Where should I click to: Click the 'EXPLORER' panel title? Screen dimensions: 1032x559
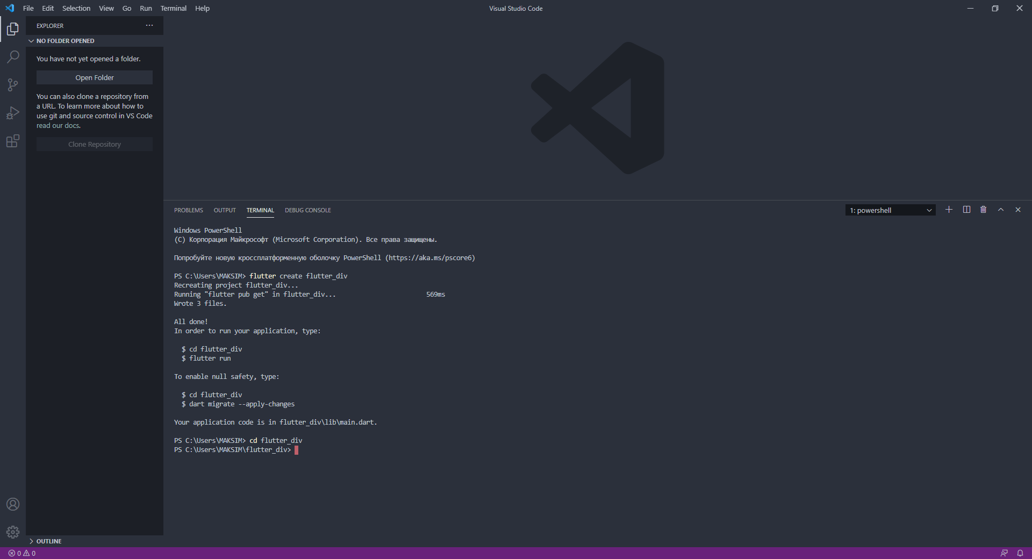pos(50,26)
